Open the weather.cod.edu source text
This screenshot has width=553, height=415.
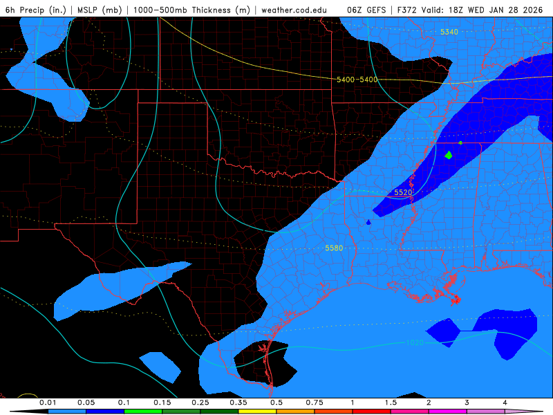[294, 10]
